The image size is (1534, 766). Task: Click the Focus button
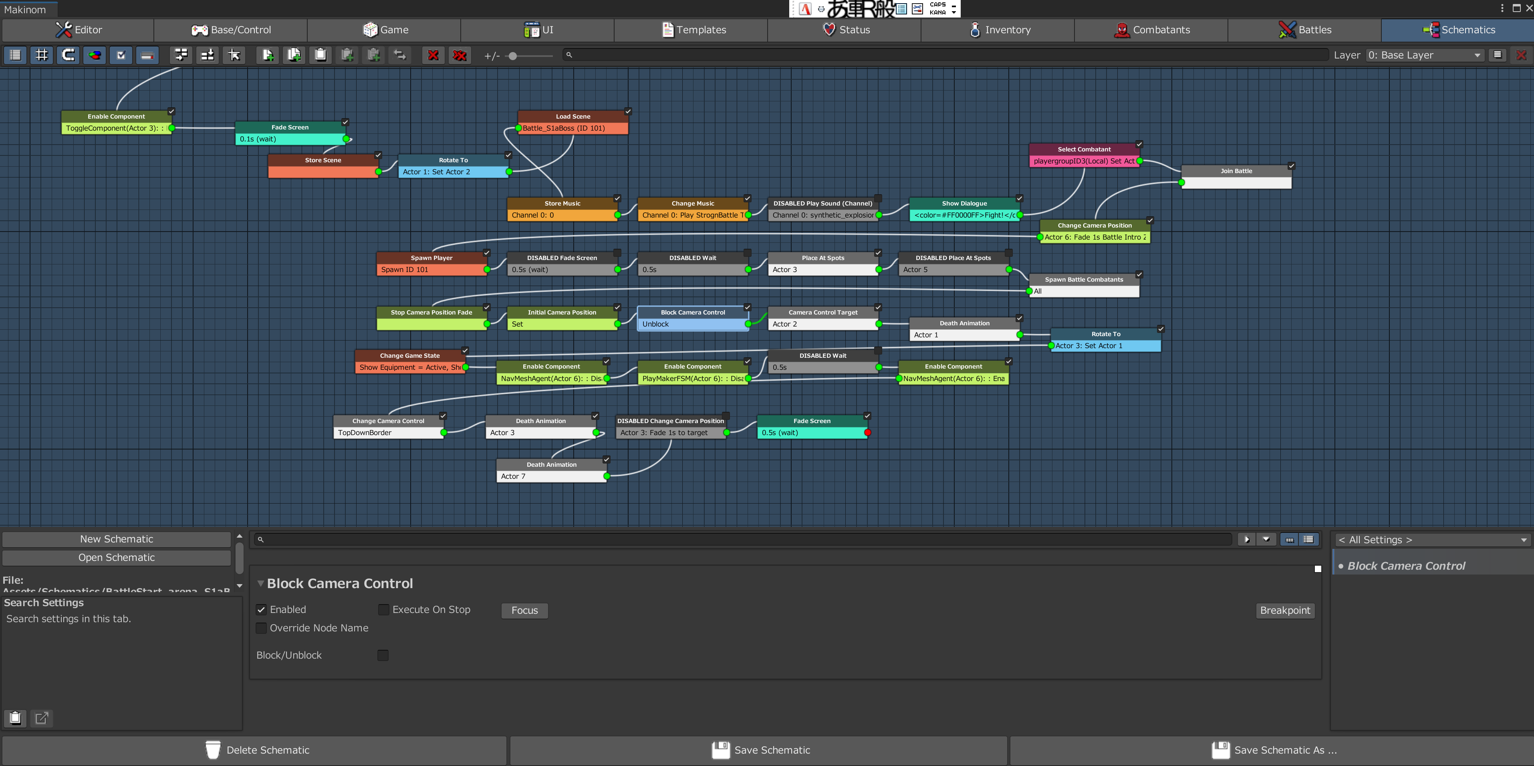[x=525, y=610]
